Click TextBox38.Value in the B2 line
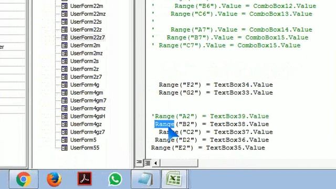This screenshot has width=336, height=189. coord(239,124)
